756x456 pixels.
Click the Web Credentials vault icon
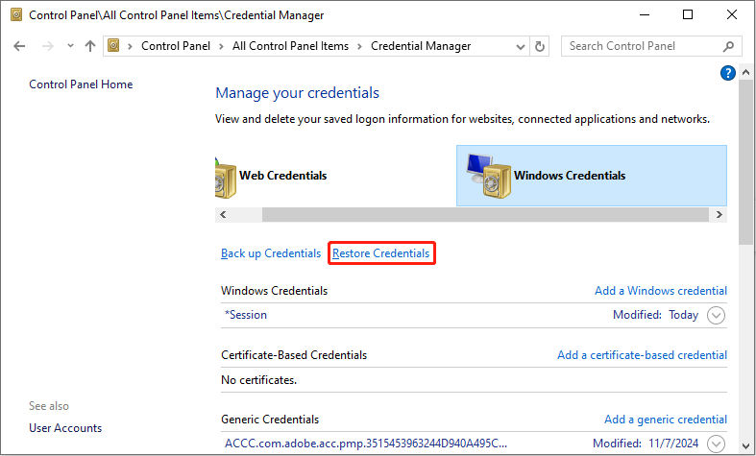(x=226, y=177)
